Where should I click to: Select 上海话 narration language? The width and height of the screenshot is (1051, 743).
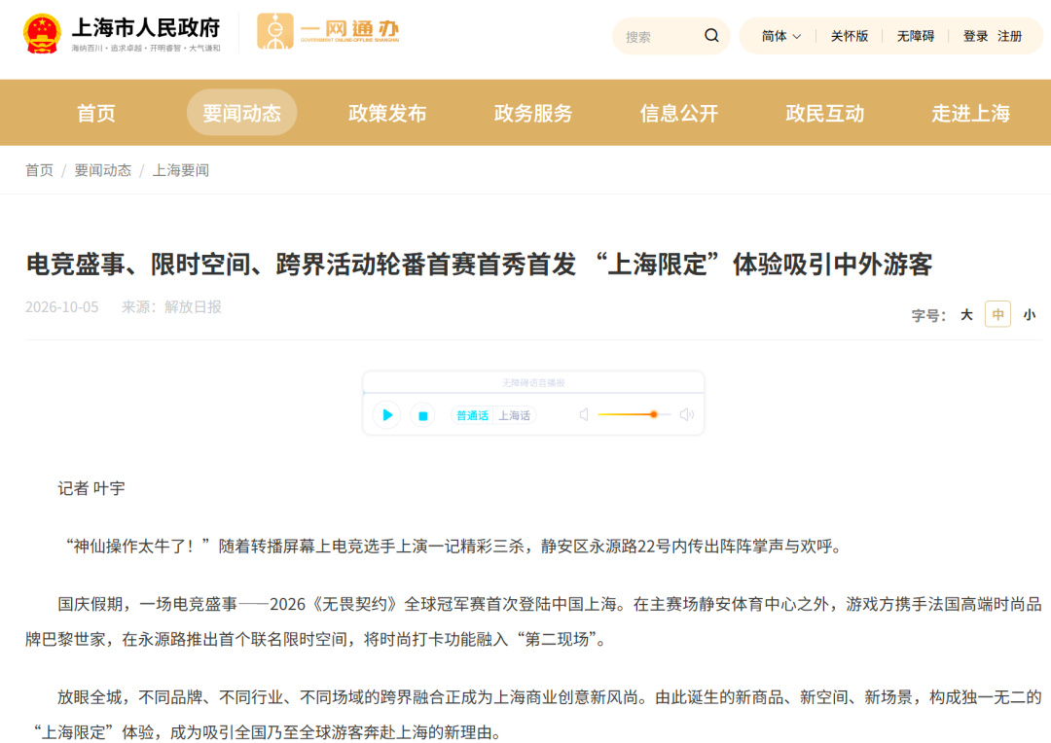coord(514,415)
